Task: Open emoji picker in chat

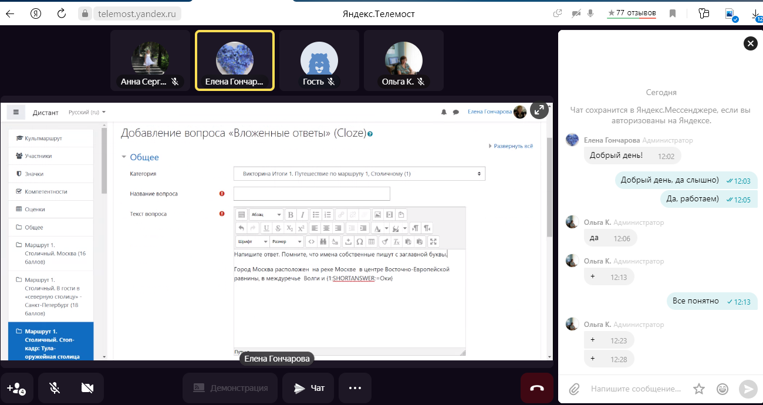Action: click(723, 389)
